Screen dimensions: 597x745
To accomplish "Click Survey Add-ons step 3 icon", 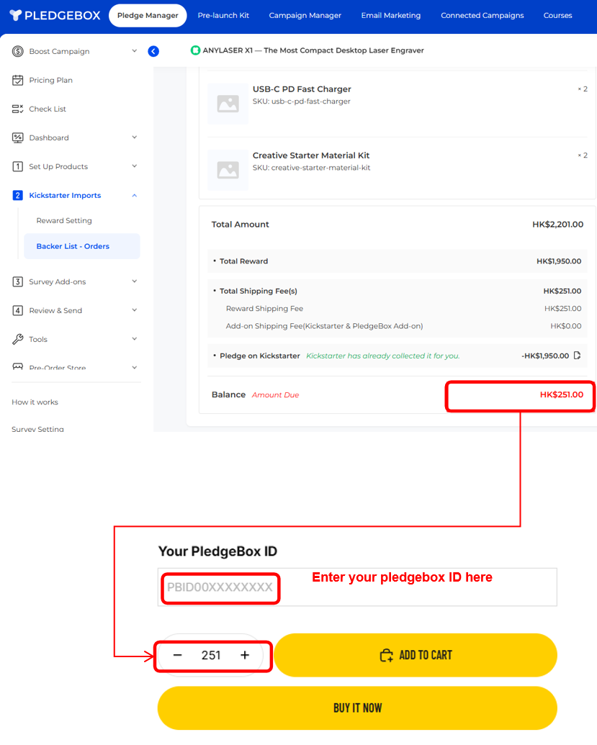I will [17, 281].
